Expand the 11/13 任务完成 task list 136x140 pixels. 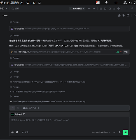pyautogui.click(x=31, y=108)
